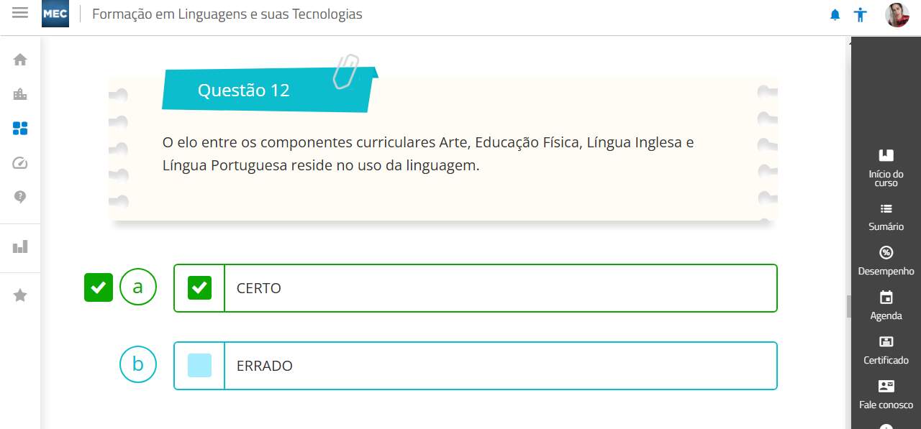Viewport: 921px width, 429px height.
Task: Open accessibility options icon
Action: click(860, 15)
